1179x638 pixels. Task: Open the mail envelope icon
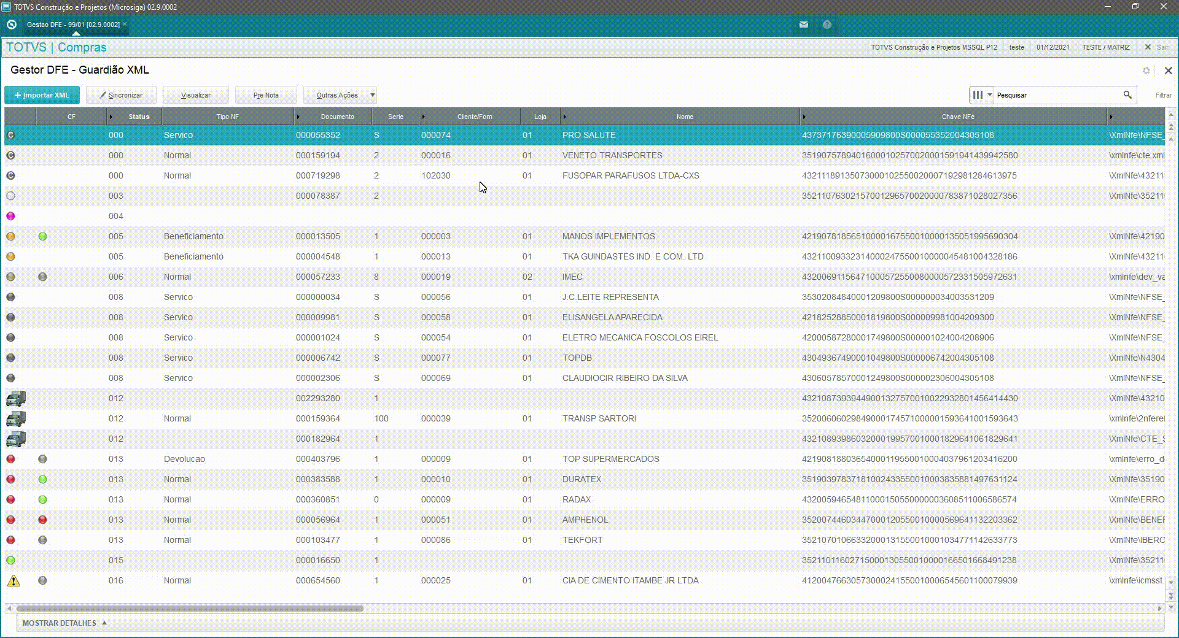803,25
